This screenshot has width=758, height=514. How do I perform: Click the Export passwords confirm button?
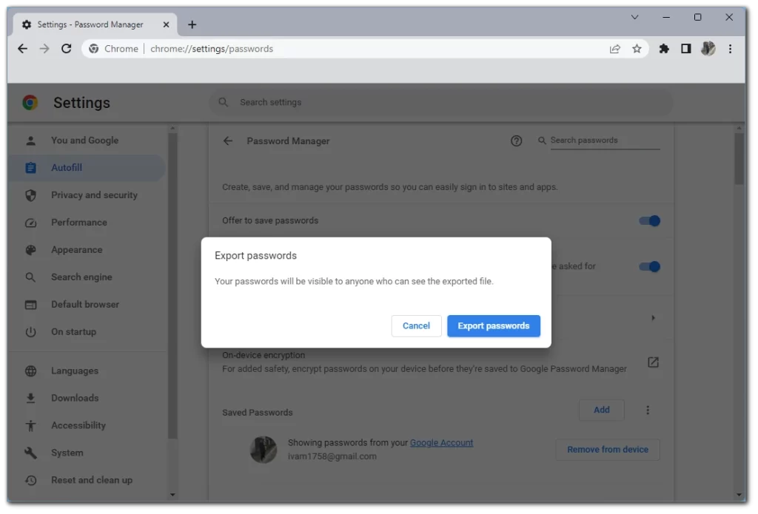493,326
